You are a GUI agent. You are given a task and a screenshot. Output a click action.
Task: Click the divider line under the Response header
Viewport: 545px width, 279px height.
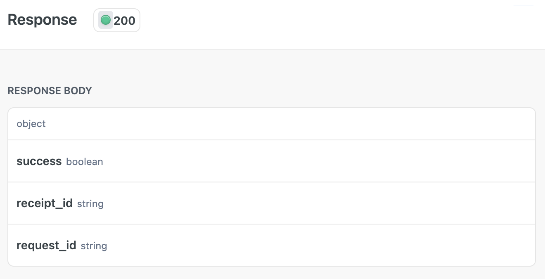click(x=272, y=49)
